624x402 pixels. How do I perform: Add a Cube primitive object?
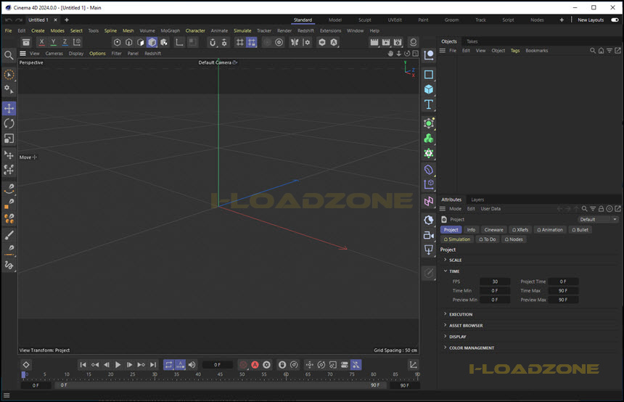tap(429, 89)
